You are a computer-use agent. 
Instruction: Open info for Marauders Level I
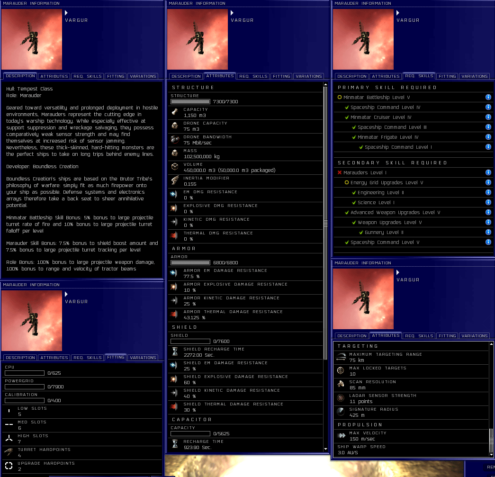(x=488, y=172)
